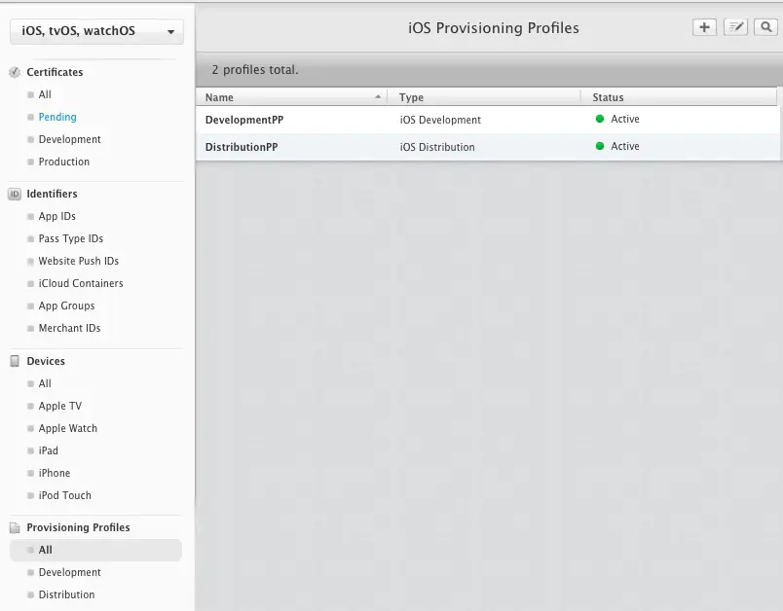Click the Provisioning Profiles section heading

coord(79,527)
